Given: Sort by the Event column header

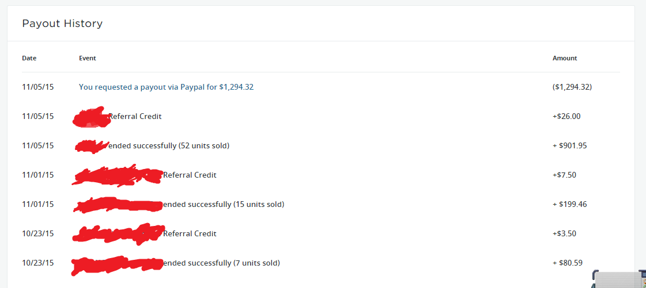Looking at the screenshot, I should tap(88, 58).
